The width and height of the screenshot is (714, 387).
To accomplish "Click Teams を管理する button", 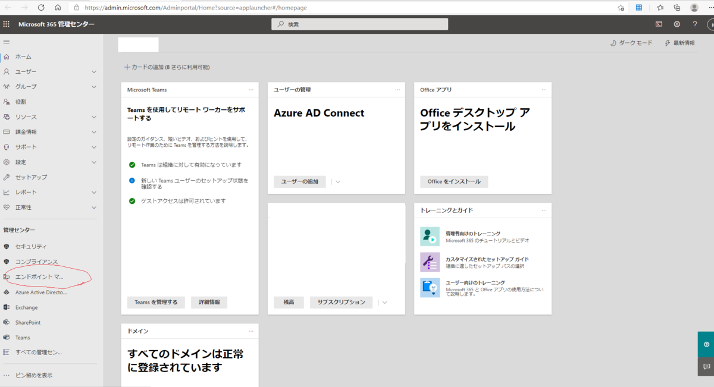I will coord(156,302).
